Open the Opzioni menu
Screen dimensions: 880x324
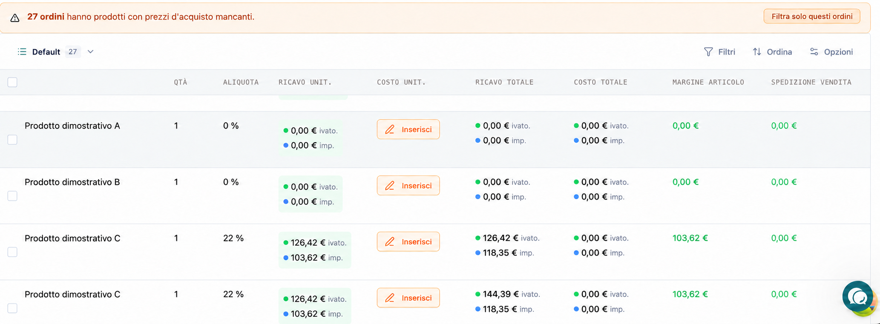pos(831,52)
